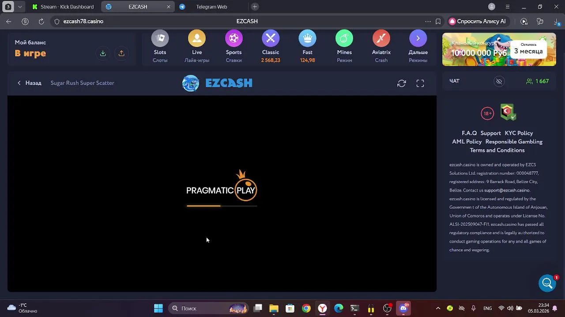This screenshot has width=565, height=317.
Task: Reload the game with refresh icon
Action: tap(402, 83)
